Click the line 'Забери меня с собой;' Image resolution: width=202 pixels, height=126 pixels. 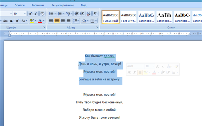tap(100, 110)
